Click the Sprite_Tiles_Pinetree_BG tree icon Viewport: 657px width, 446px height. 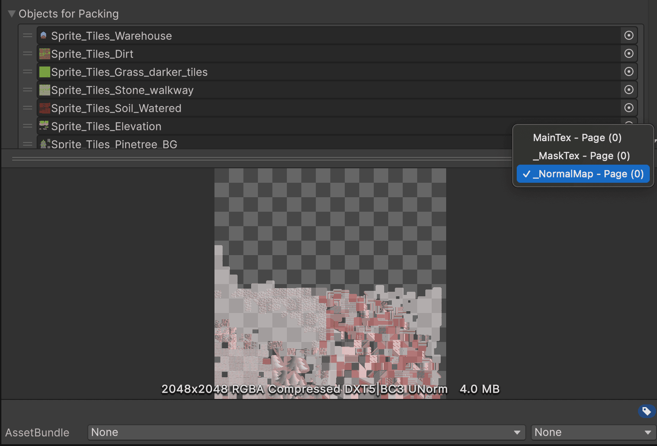(43, 143)
